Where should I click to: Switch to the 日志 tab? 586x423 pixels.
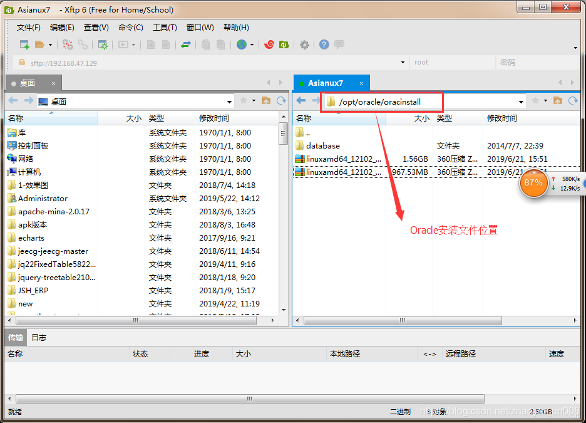click(39, 337)
